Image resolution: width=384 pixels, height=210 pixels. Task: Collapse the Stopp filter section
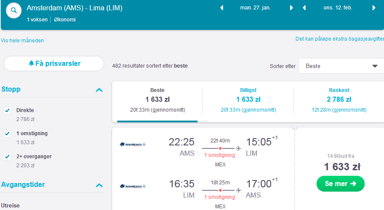pyautogui.click(x=99, y=90)
